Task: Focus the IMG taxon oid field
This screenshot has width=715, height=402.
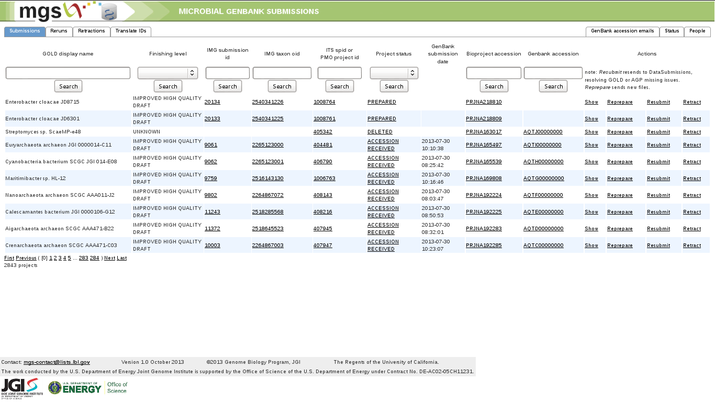Action: (x=282, y=73)
